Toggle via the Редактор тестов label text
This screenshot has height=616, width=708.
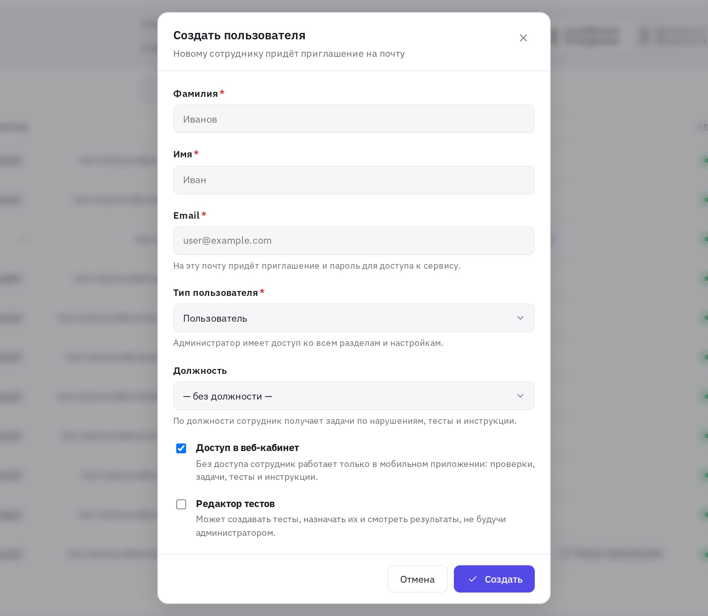tap(235, 504)
